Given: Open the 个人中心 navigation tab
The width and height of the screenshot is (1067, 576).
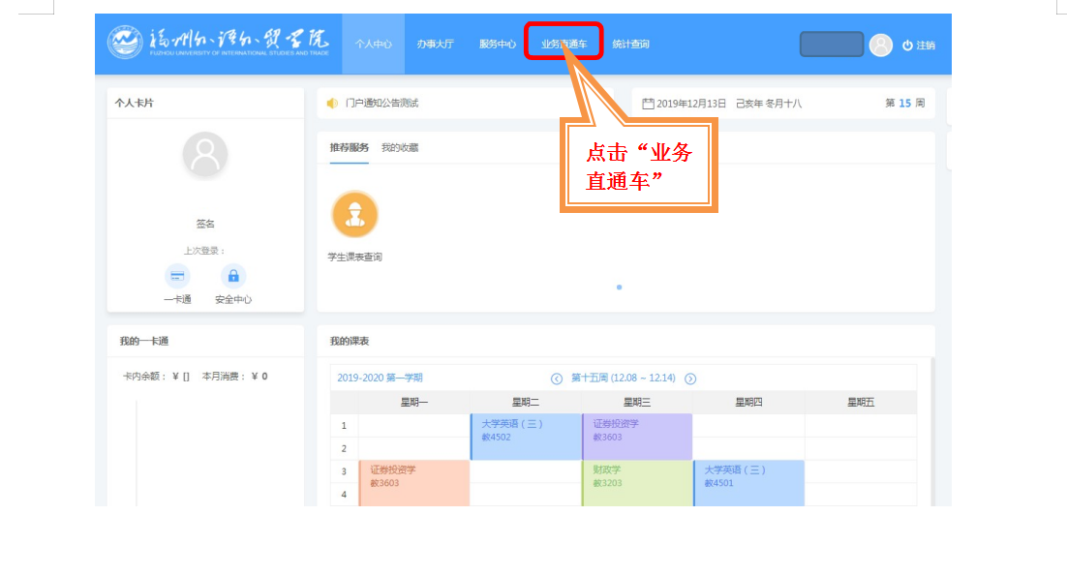Looking at the screenshot, I should point(373,45).
